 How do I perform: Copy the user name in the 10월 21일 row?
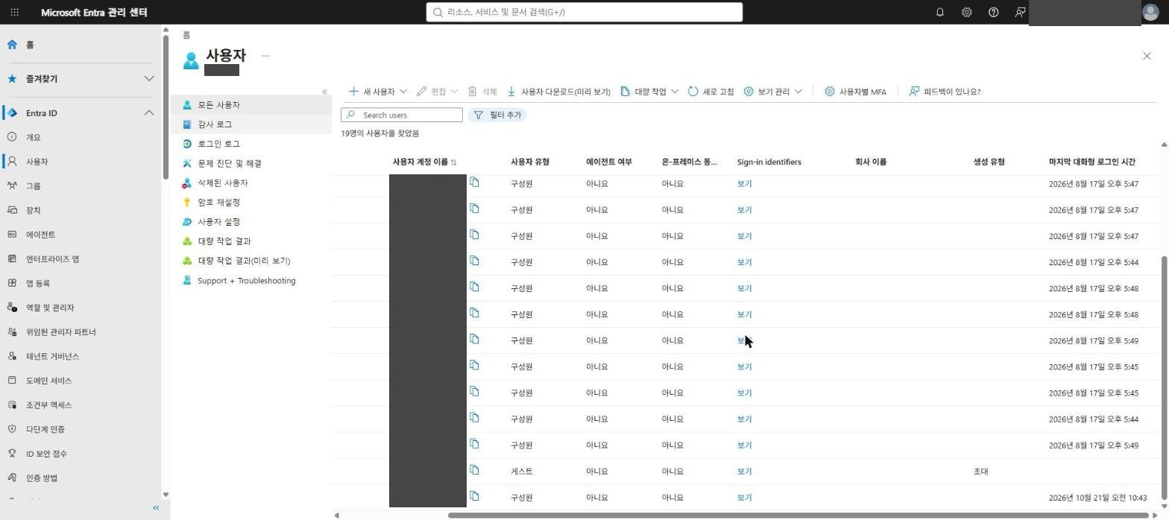(474, 496)
